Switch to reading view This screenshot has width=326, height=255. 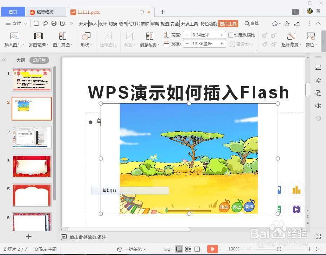(197, 249)
